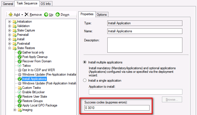Click the Tattoo step check icon
Screen dimensions: 197x115
click(20, 66)
